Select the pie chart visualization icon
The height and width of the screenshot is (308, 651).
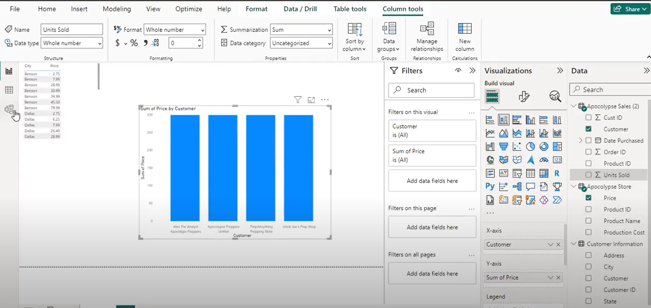[x=530, y=146]
